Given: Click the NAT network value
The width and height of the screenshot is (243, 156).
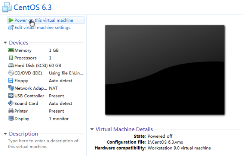Looking at the screenshot, I should 53,88.
